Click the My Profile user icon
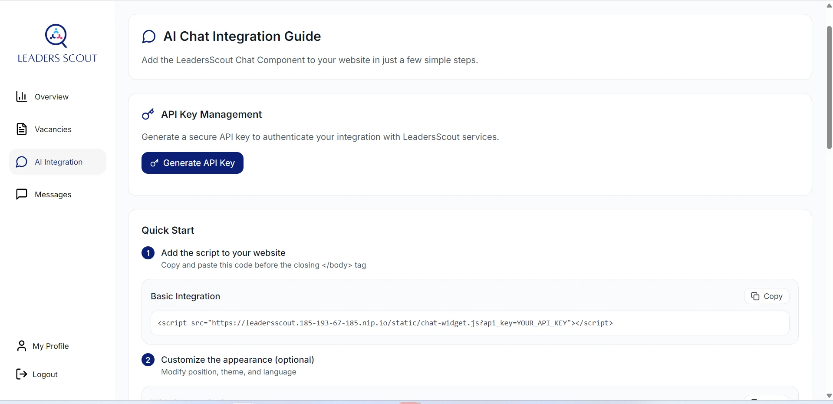The width and height of the screenshot is (833, 404). [x=22, y=346]
